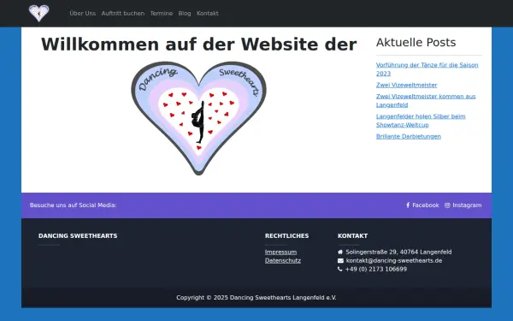Click the heart logo in the navigation bar

click(x=39, y=14)
